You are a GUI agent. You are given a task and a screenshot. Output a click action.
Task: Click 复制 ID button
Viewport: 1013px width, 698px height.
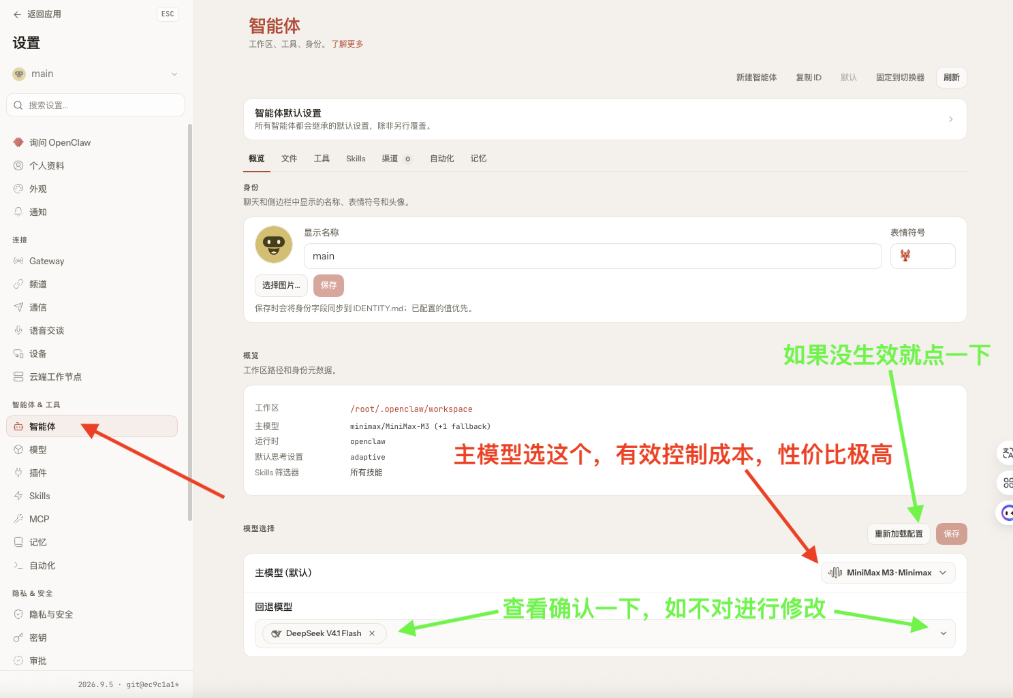pyautogui.click(x=809, y=78)
